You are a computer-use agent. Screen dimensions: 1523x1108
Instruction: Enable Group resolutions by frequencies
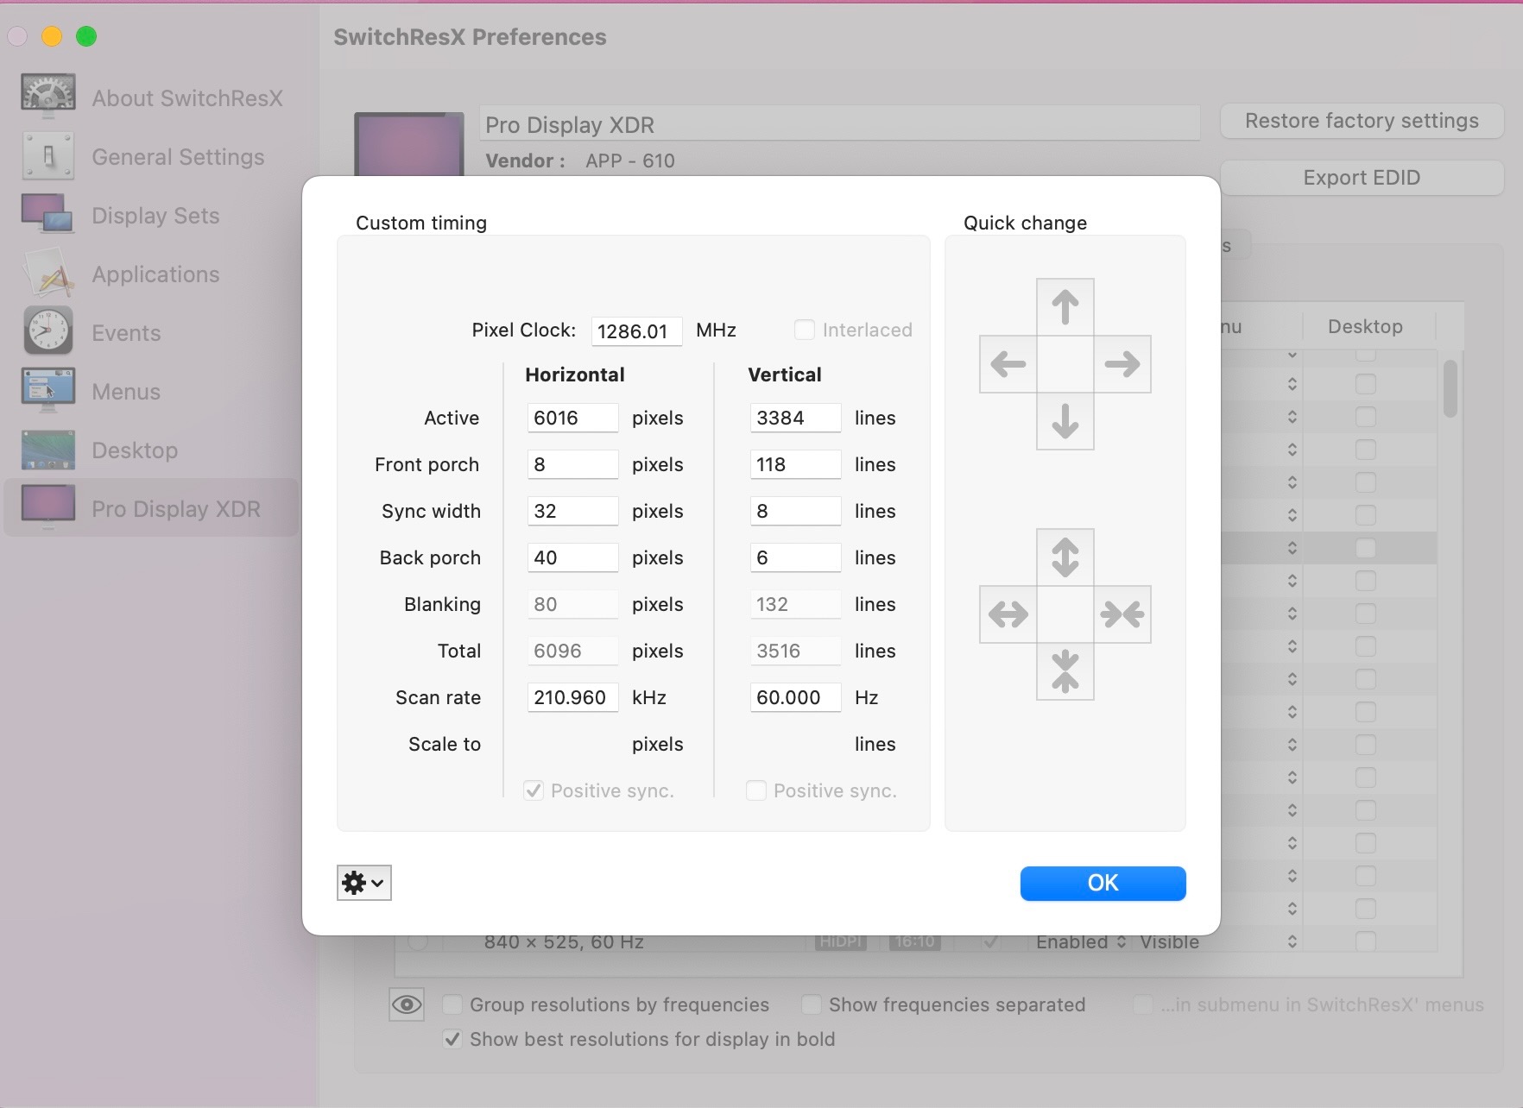point(452,1004)
